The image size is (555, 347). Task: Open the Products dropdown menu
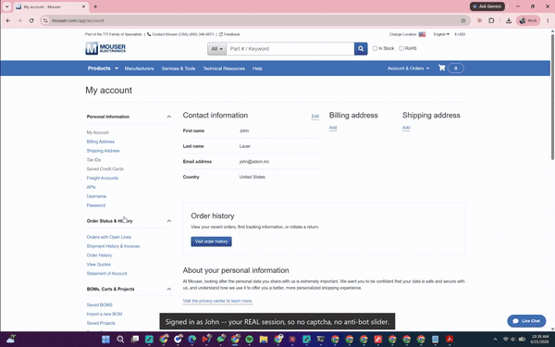(103, 68)
